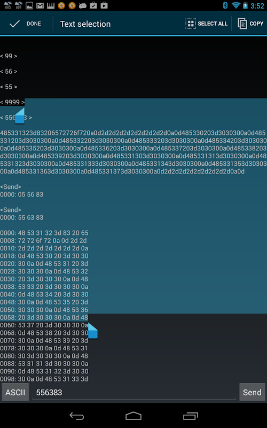The height and width of the screenshot is (428, 267).
Task: Open the mail notification icon
Action: (x=40, y=5)
